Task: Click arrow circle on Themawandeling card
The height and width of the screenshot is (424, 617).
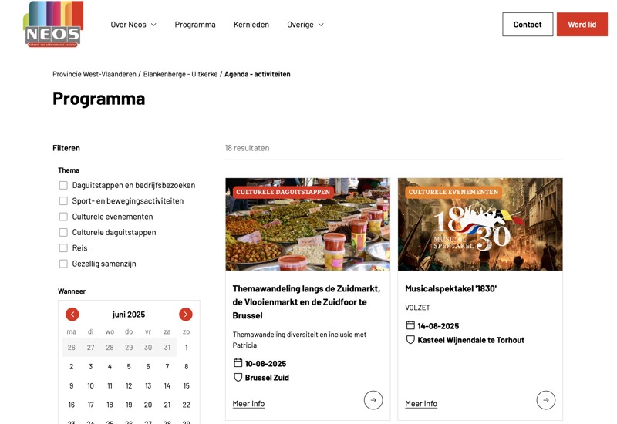Action: (x=373, y=400)
